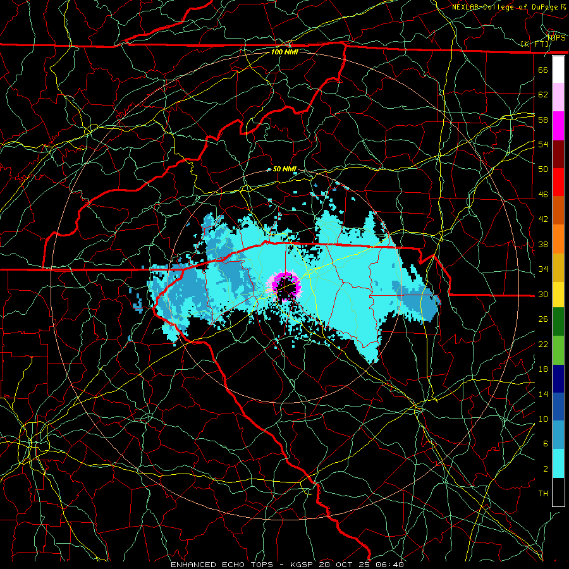Click the '[K FT]' units label
Viewport: 569px width, 569px height.
pos(535,44)
